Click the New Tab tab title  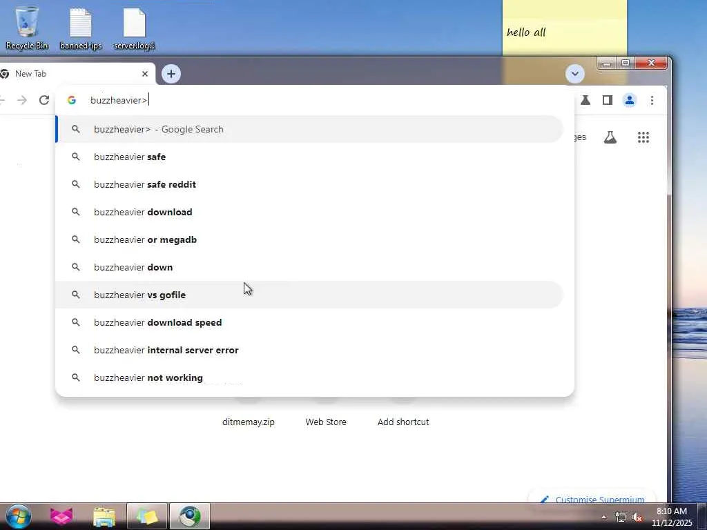(x=30, y=74)
